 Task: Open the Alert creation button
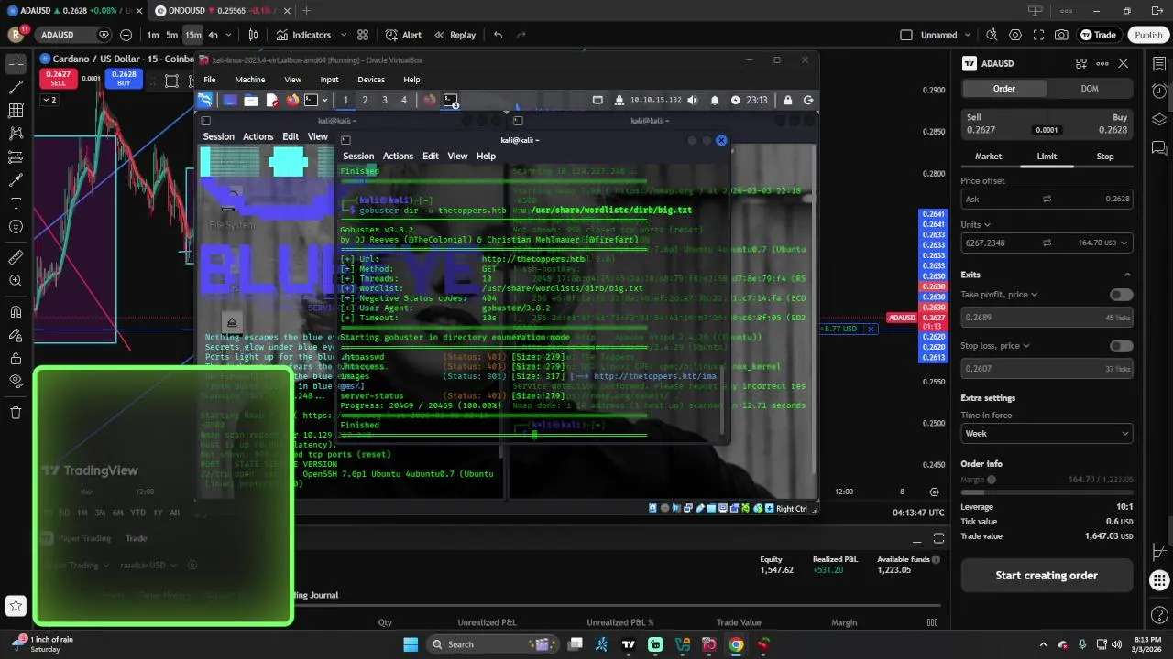pos(403,35)
